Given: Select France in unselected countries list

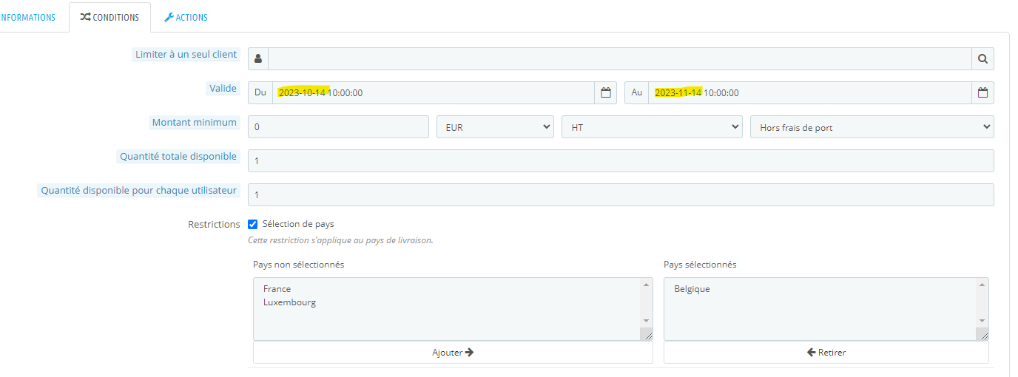Looking at the screenshot, I should [277, 289].
